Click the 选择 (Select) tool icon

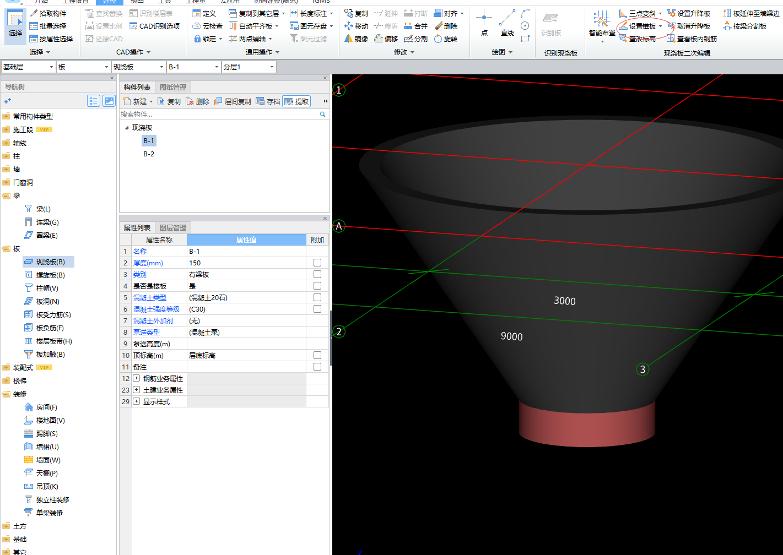coord(15,25)
